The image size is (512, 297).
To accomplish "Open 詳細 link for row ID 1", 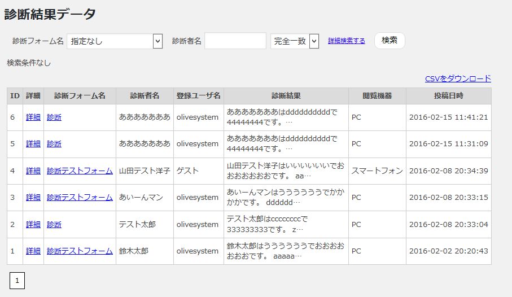I will pos(33,251).
